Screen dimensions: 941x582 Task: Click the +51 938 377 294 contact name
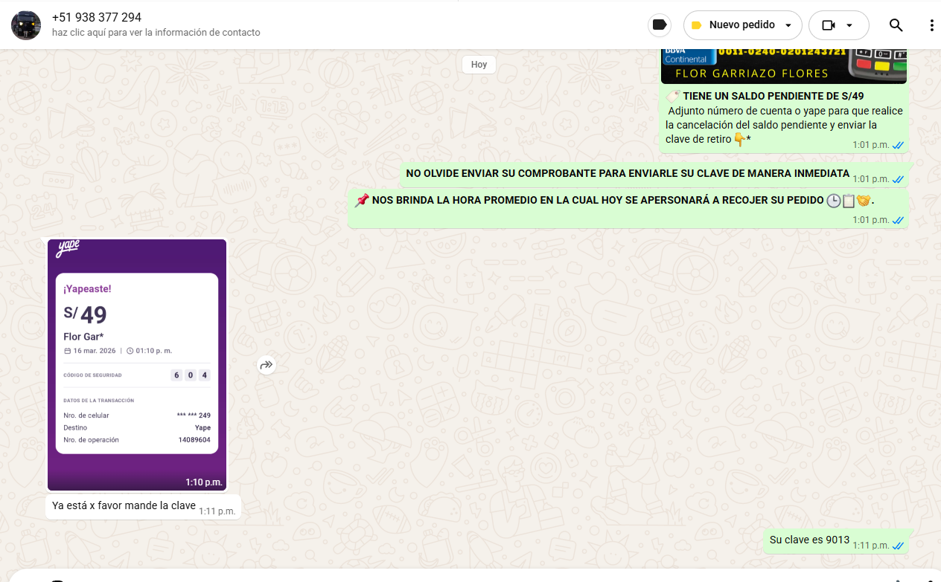coord(97,17)
